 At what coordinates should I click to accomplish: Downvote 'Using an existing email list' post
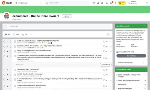10,51
